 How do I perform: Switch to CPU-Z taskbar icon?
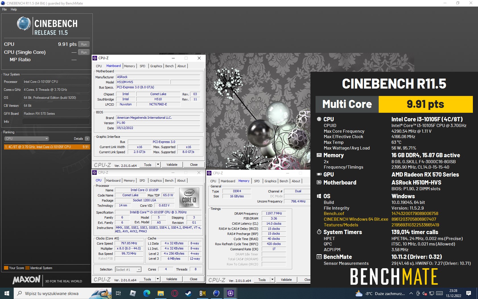tap(230, 293)
